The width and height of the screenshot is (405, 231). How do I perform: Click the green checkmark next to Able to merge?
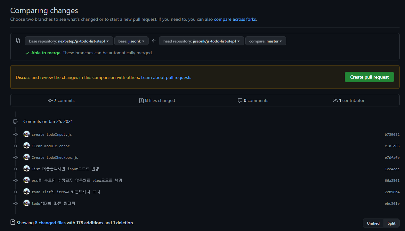[28, 53]
